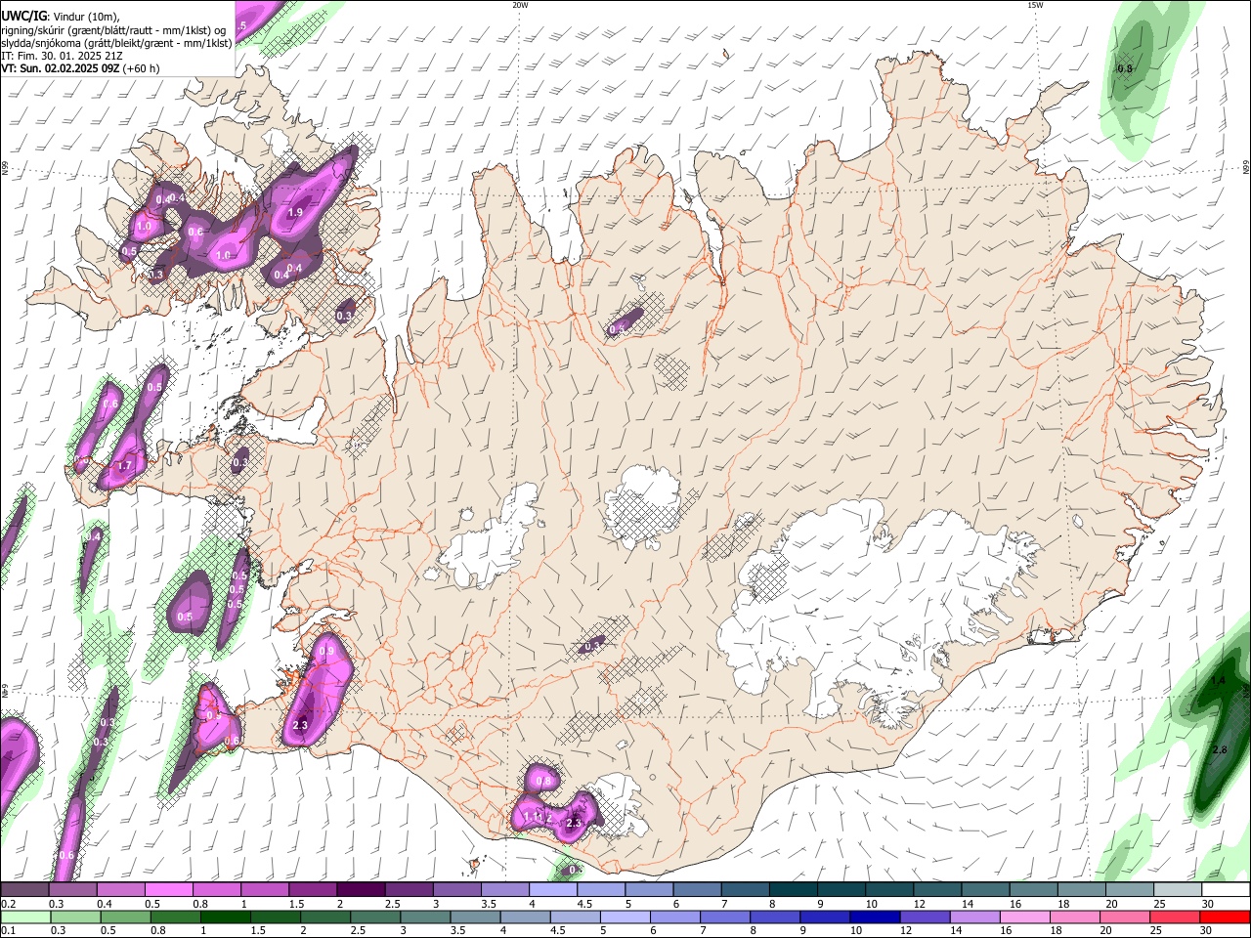Click the upper legend label 1.5

coord(296,904)
